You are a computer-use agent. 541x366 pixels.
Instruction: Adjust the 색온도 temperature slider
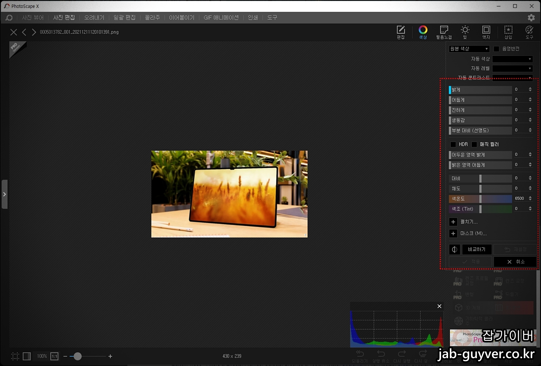pos(480,199)
